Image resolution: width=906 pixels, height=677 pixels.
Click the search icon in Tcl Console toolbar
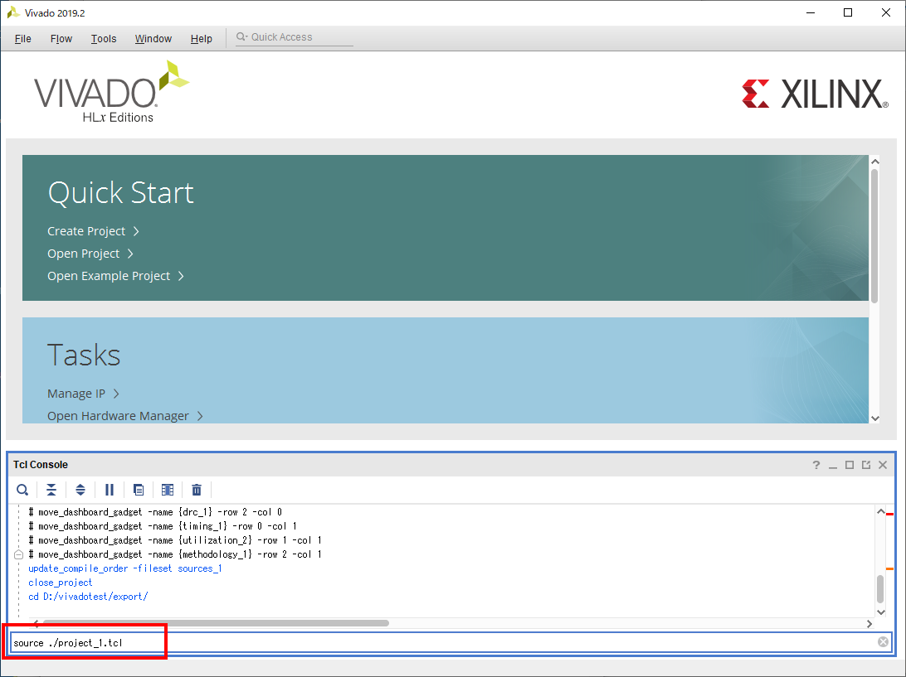click(22, 490)
